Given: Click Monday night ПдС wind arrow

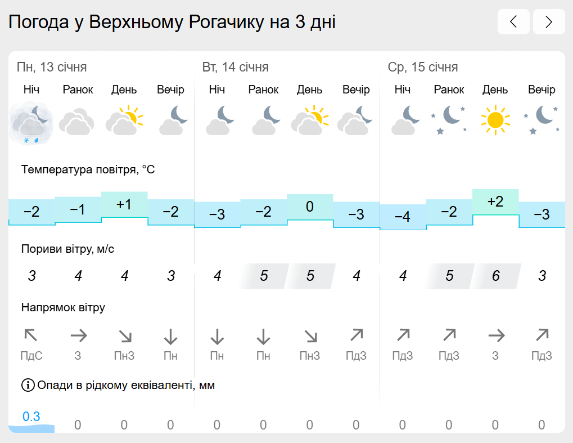Looking at the screenshot, I should (31, 335).
